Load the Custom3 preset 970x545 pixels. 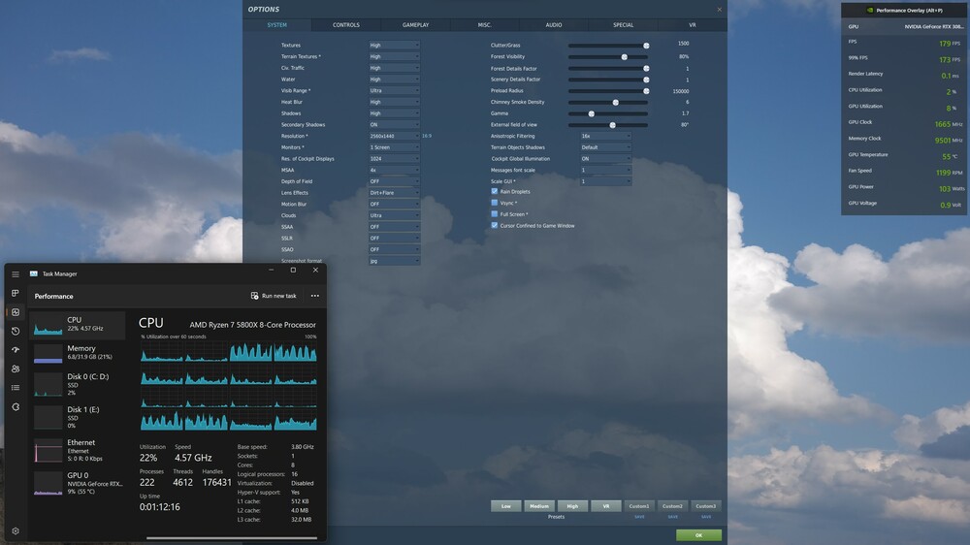click(706, 506)
